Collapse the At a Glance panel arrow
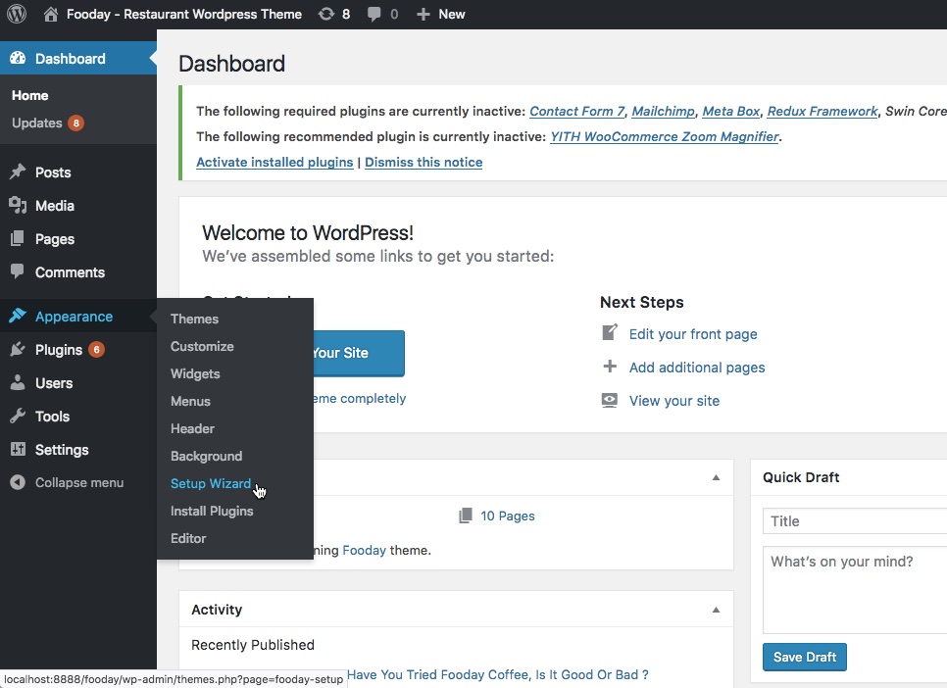Image resolution: width=947 pixels, height=688 pixels. [716, 477]
